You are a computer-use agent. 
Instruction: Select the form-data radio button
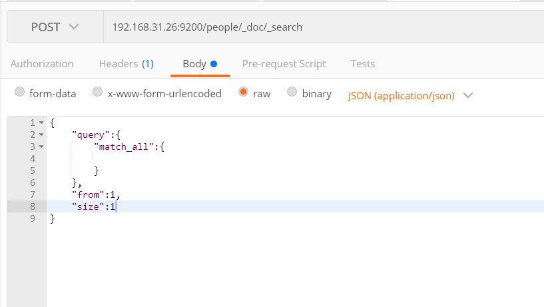[x=20, y=93]
